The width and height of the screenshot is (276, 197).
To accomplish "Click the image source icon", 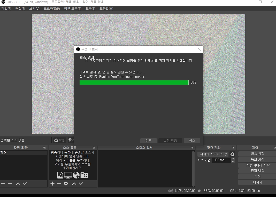I will 60,175.
